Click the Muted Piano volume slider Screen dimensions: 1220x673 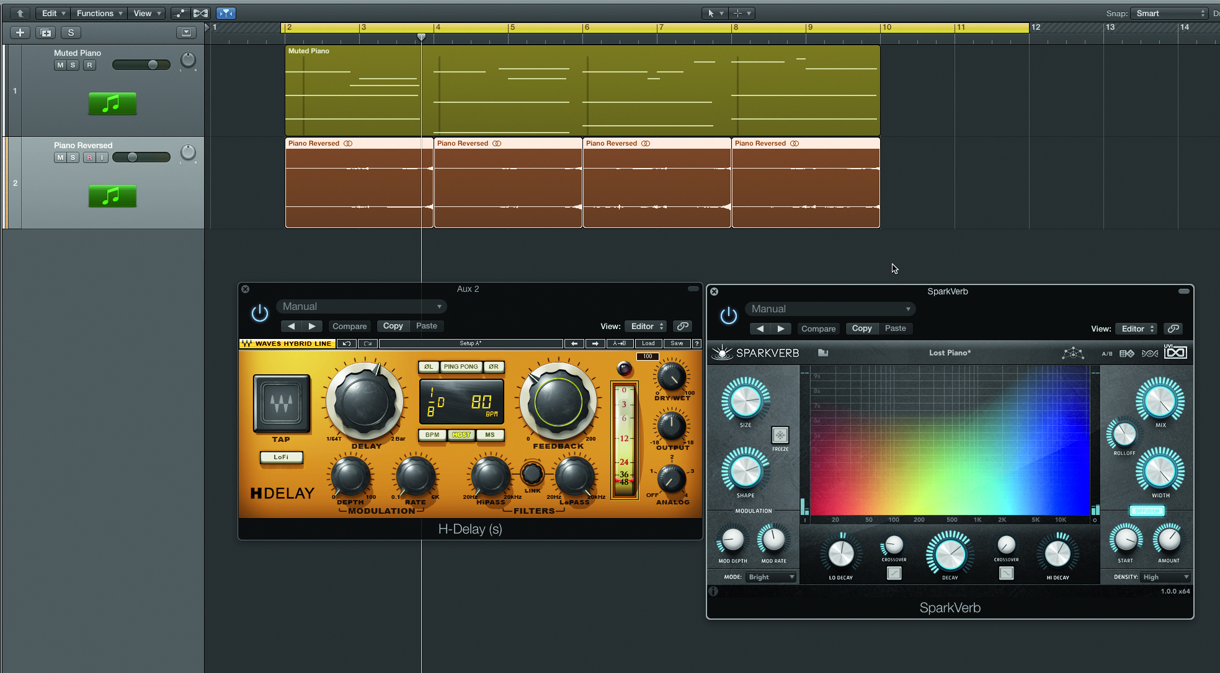[141, 65]
